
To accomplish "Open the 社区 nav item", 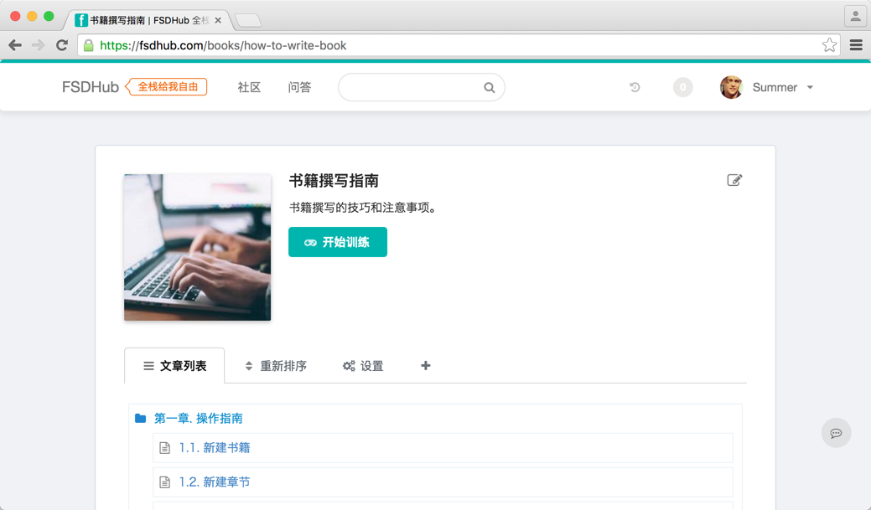I will pyautogui.click(x=249, y=87).
